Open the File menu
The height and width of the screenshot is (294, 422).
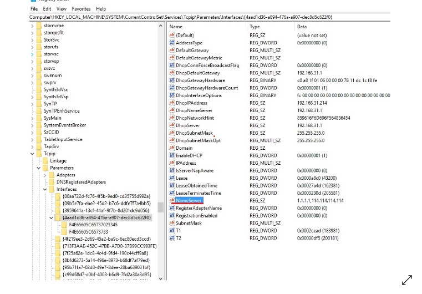[x=34, y=9]
